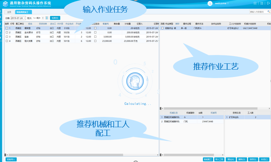The height and width of the screenshot is (162, 271).
Task: Check the 船舶作业 process row checkbox
Action: 162,28
